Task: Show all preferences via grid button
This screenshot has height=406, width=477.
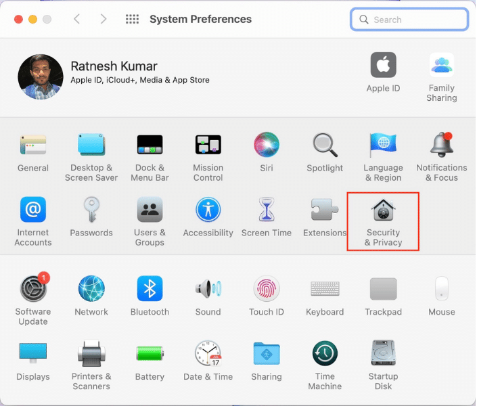Action: pos(133,19)
